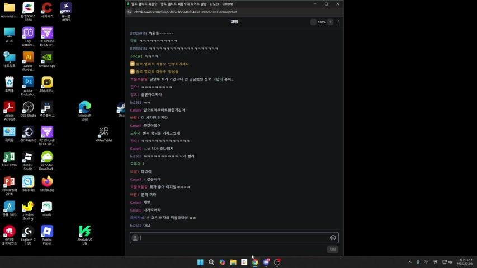Open site information icon in address bar
Screen dimensions: 477x268
(x=129, y=12)
